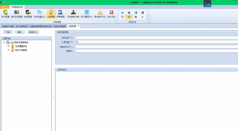Image resolution: width=238 pixels, height=131 pixels.
Task: Click the 上层功能 field showing 无
Action: click(x=157, y=42)
